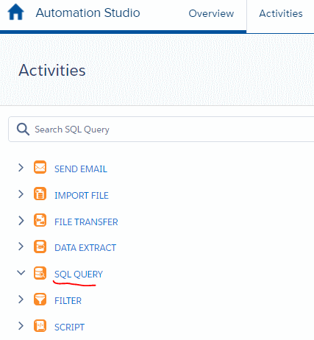Open the SEND EMAIL activities list
This screenshot has width=314, height=340.
[x=81, y=169]
